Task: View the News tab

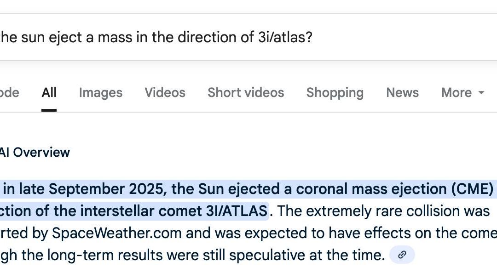Action: pos(402,93)
